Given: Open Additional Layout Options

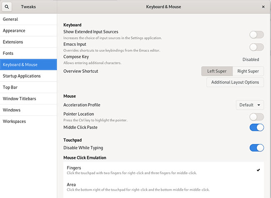Looking at the screenshot, I should (x=235, y=82).
